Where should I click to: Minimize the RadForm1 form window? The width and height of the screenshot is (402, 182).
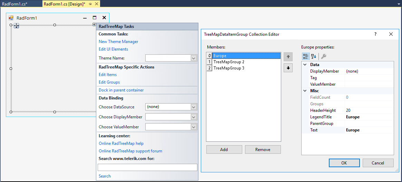pos(85,18)
